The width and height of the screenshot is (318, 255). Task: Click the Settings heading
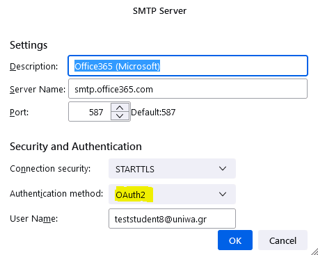point(29,45)
